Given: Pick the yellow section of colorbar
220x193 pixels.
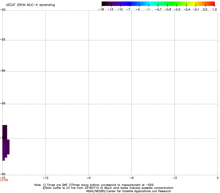Looking at the screenshot, I should coord(194,4).
